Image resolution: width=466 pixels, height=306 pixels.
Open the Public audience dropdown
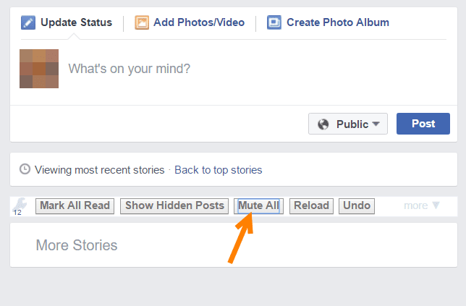tap(348, 124)
